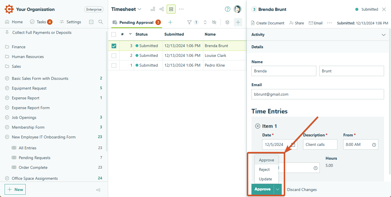Open the number column sort chevron
The height and width of the screenshot is (197, 391).
pyautogui.click(x=130, y=34)
